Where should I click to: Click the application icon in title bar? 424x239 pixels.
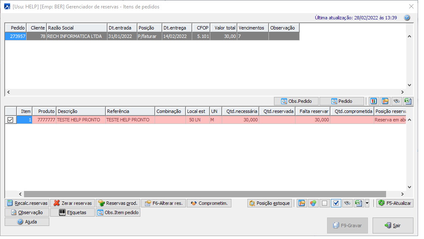coord(7,6)
